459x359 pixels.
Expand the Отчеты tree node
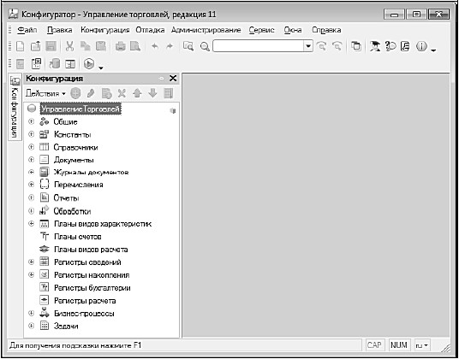pyautogui.click(x=31, y=197)
